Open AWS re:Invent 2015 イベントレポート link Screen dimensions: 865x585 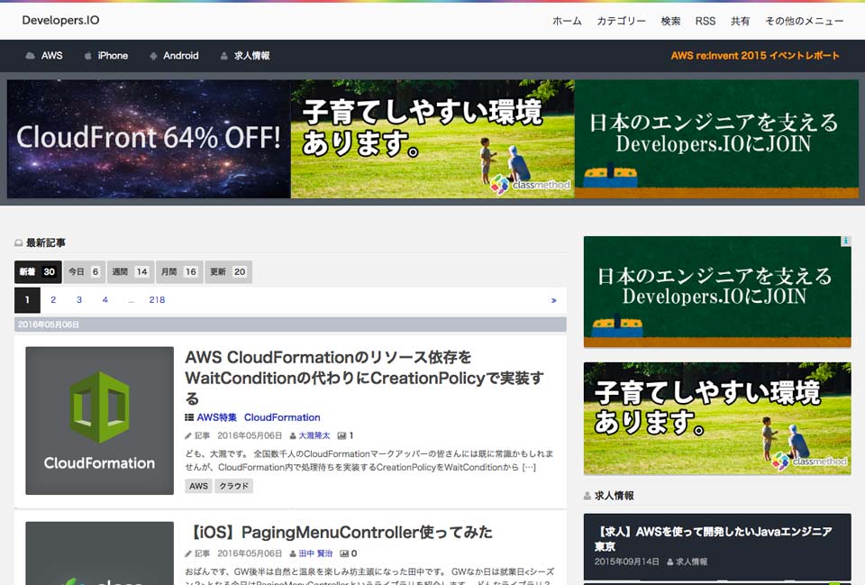(755, 56)
